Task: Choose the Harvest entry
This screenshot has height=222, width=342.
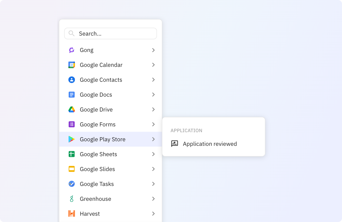Action: click(111, 214)
